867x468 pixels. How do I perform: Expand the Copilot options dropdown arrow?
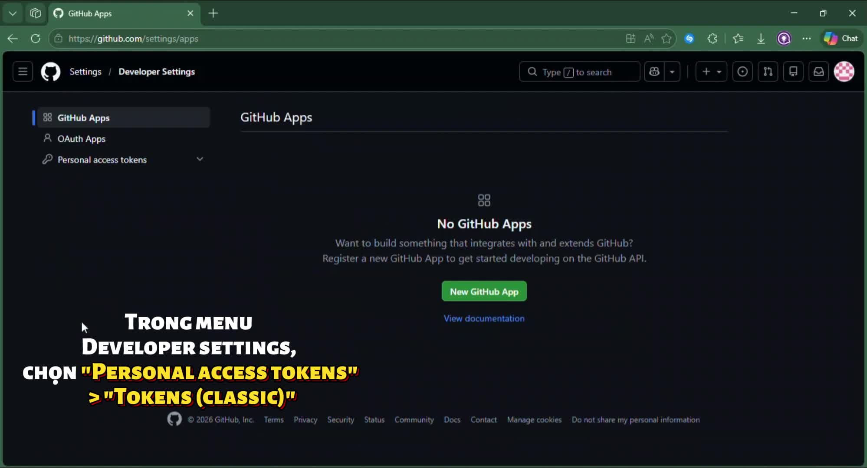tap(672, 71)
